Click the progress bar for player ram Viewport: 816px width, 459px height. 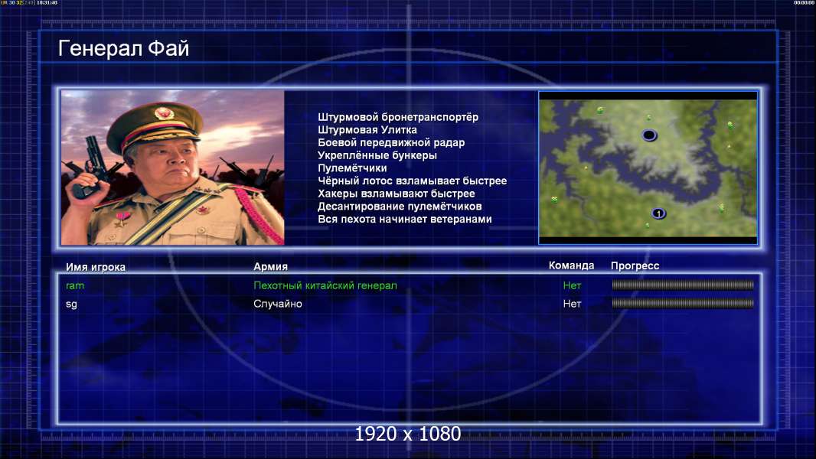(x=683, y=285)
